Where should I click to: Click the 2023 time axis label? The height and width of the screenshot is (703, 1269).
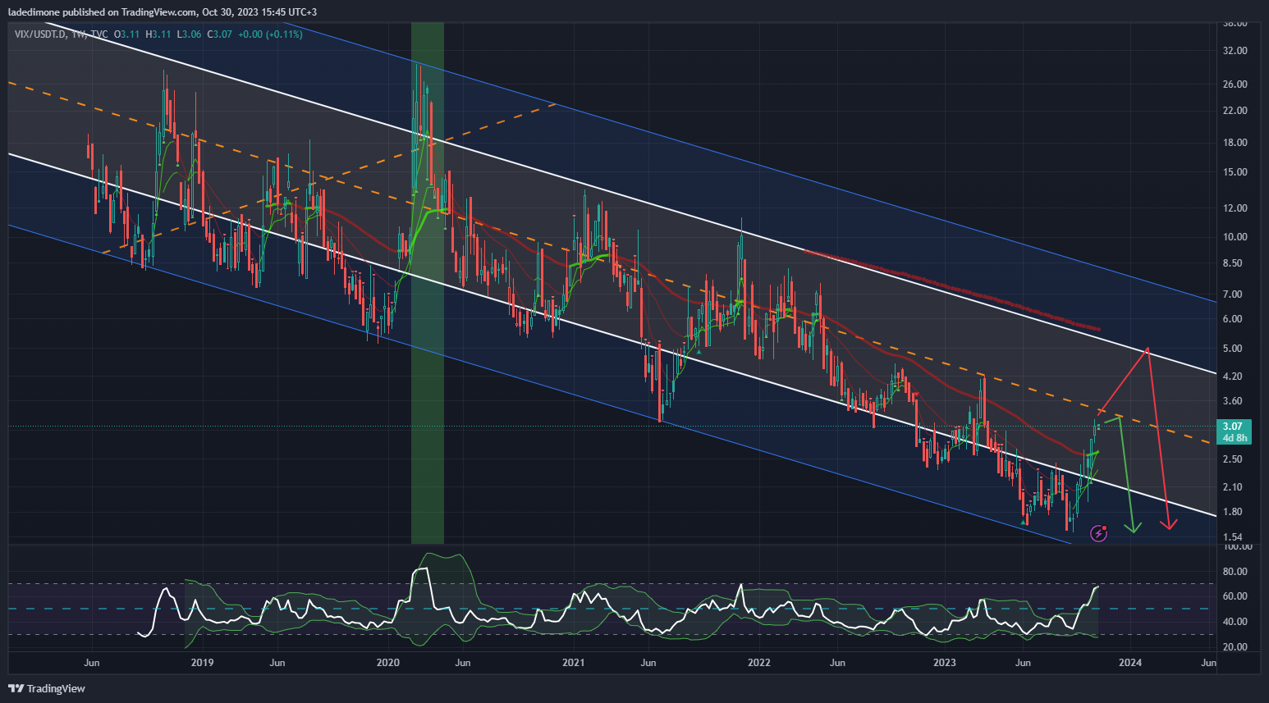tap(944, 662)
